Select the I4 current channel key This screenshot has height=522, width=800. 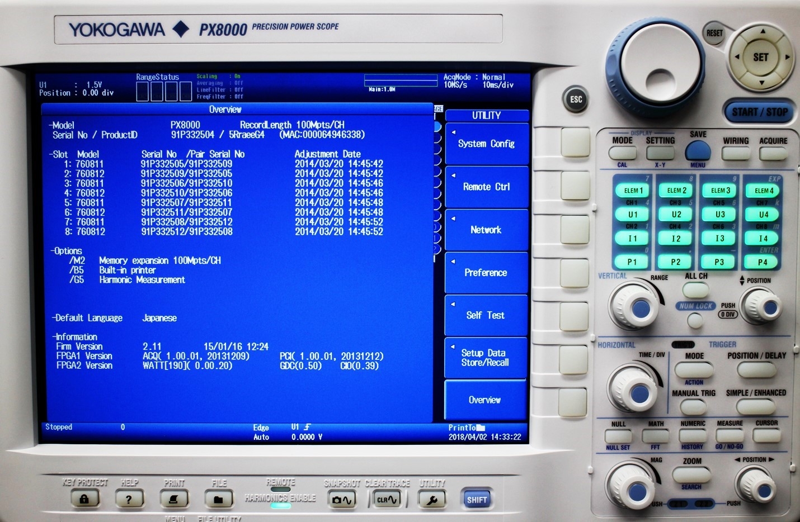click(x=764, y=239)
